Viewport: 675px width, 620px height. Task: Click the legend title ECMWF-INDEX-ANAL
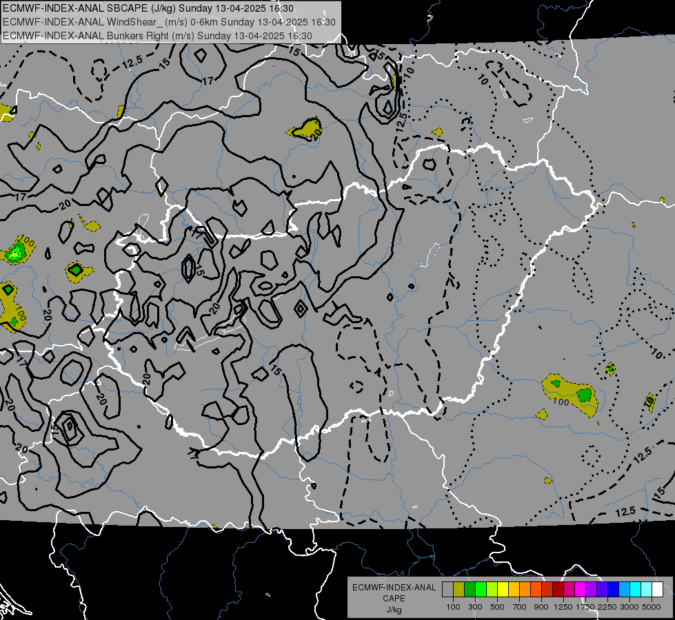(x=394, y=588)
